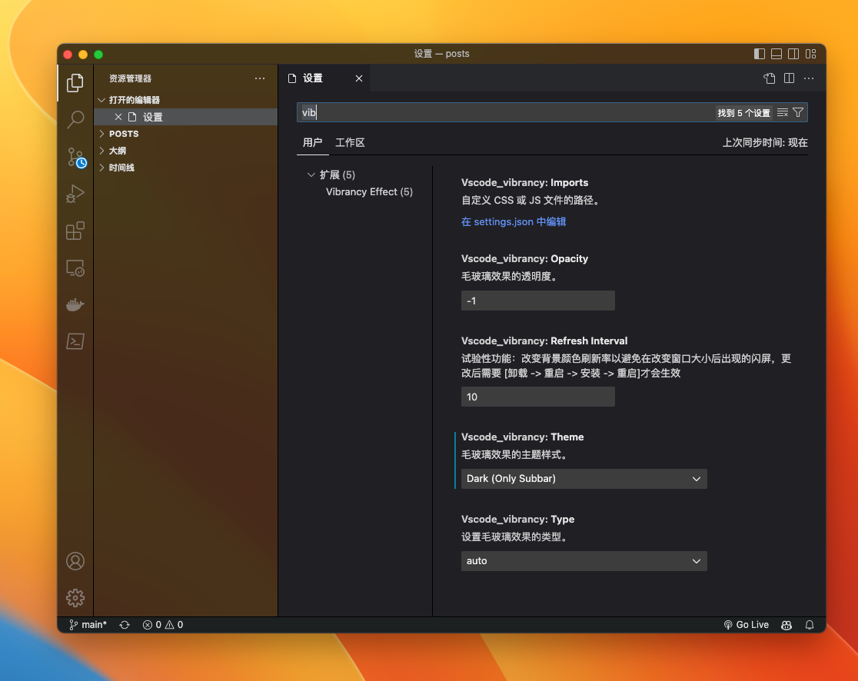
Task: Open the Extensions view icon
Action: point(75,231)
